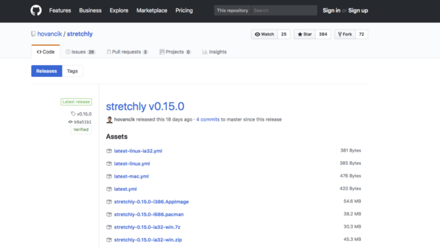Select the Releases sub-tab button
This screenshot has height=247, width=440.
[47, 71]
